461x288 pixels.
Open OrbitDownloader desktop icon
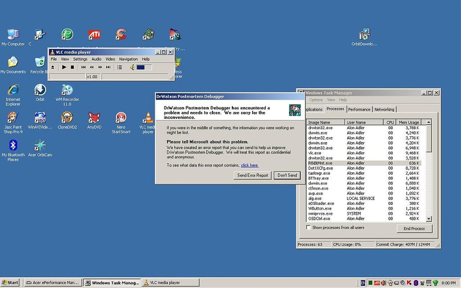364,37
